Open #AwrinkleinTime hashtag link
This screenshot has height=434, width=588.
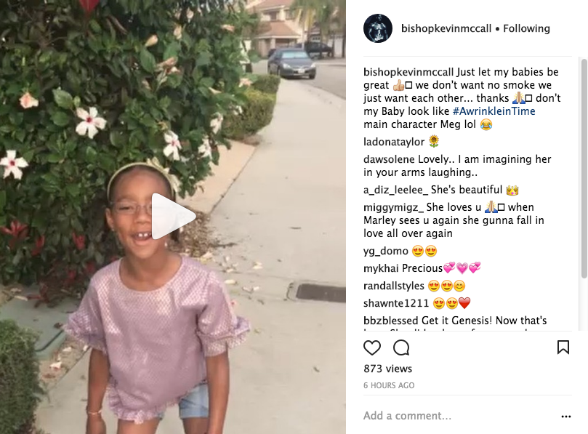(x=494, y=111)
